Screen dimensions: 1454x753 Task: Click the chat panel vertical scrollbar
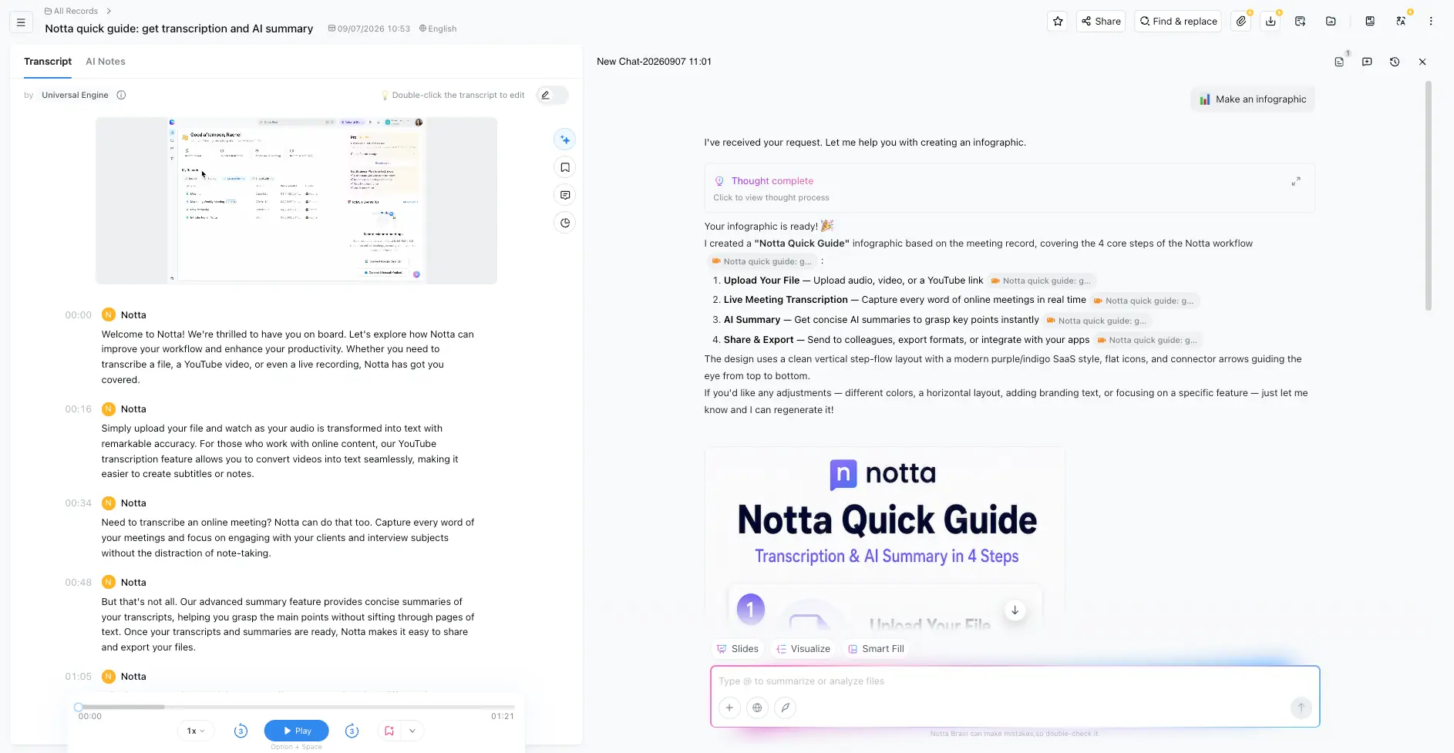coord(1429,196)
